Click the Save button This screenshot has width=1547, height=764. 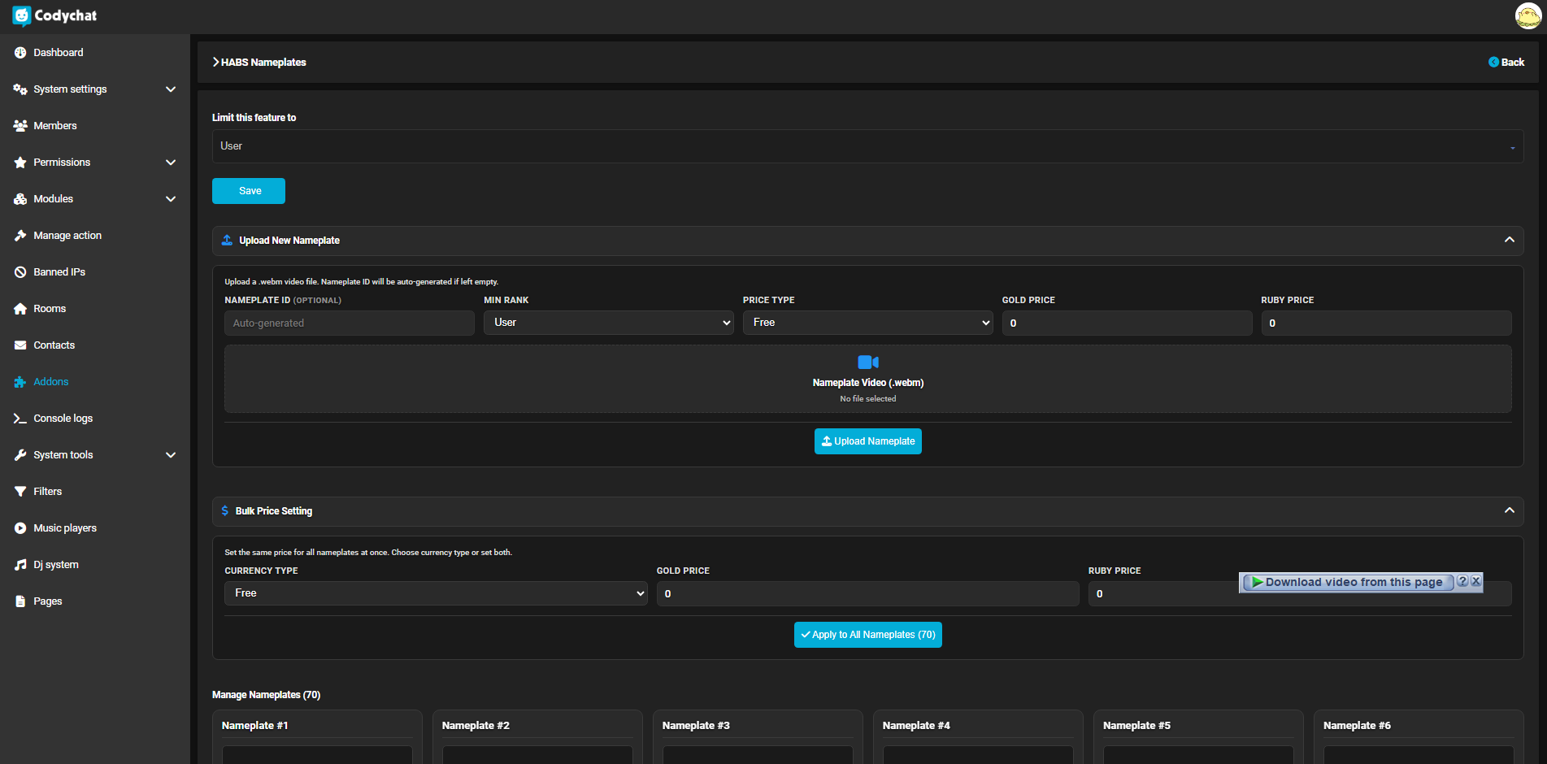pos(249,191)
